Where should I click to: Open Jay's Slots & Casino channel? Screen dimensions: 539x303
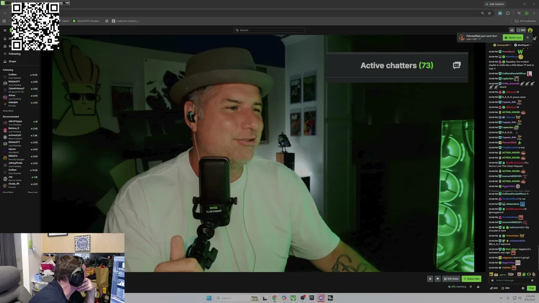20,178
